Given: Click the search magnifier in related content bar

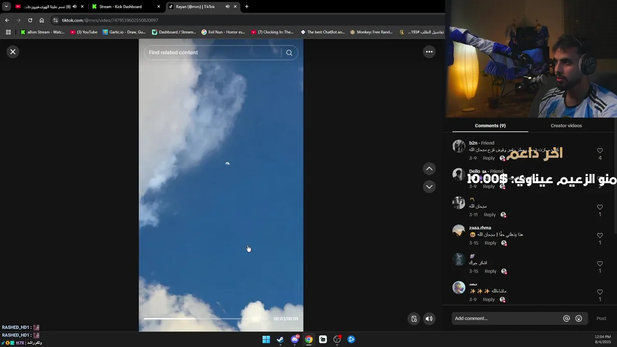Looking at the screenshot, I should pos(289,53).
